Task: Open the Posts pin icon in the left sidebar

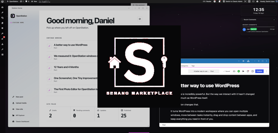Action: click(x=2, y=13)
